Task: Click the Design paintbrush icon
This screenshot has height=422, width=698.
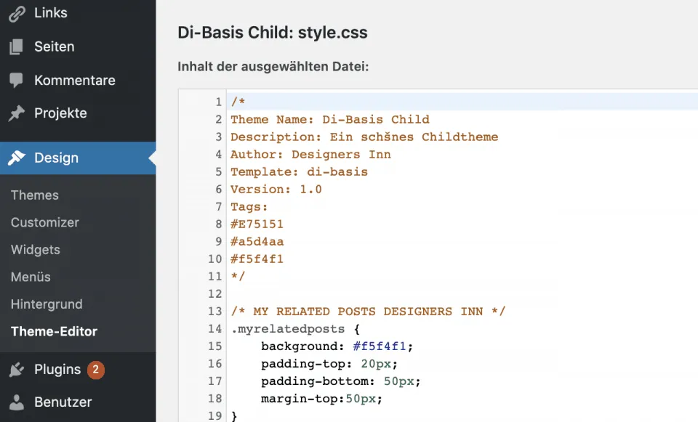Action: [x=16, y=158]
